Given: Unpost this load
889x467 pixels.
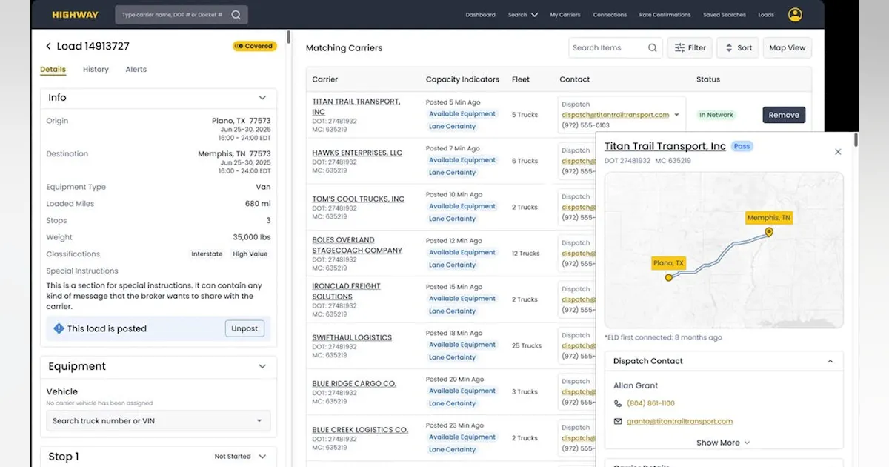Looking at the screenshot, I should (244, 328).
